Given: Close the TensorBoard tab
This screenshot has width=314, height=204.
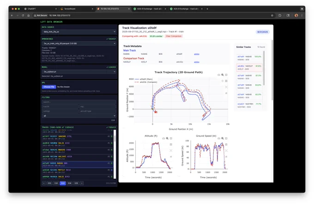Looking at the screenshot, I should point(92,9).
